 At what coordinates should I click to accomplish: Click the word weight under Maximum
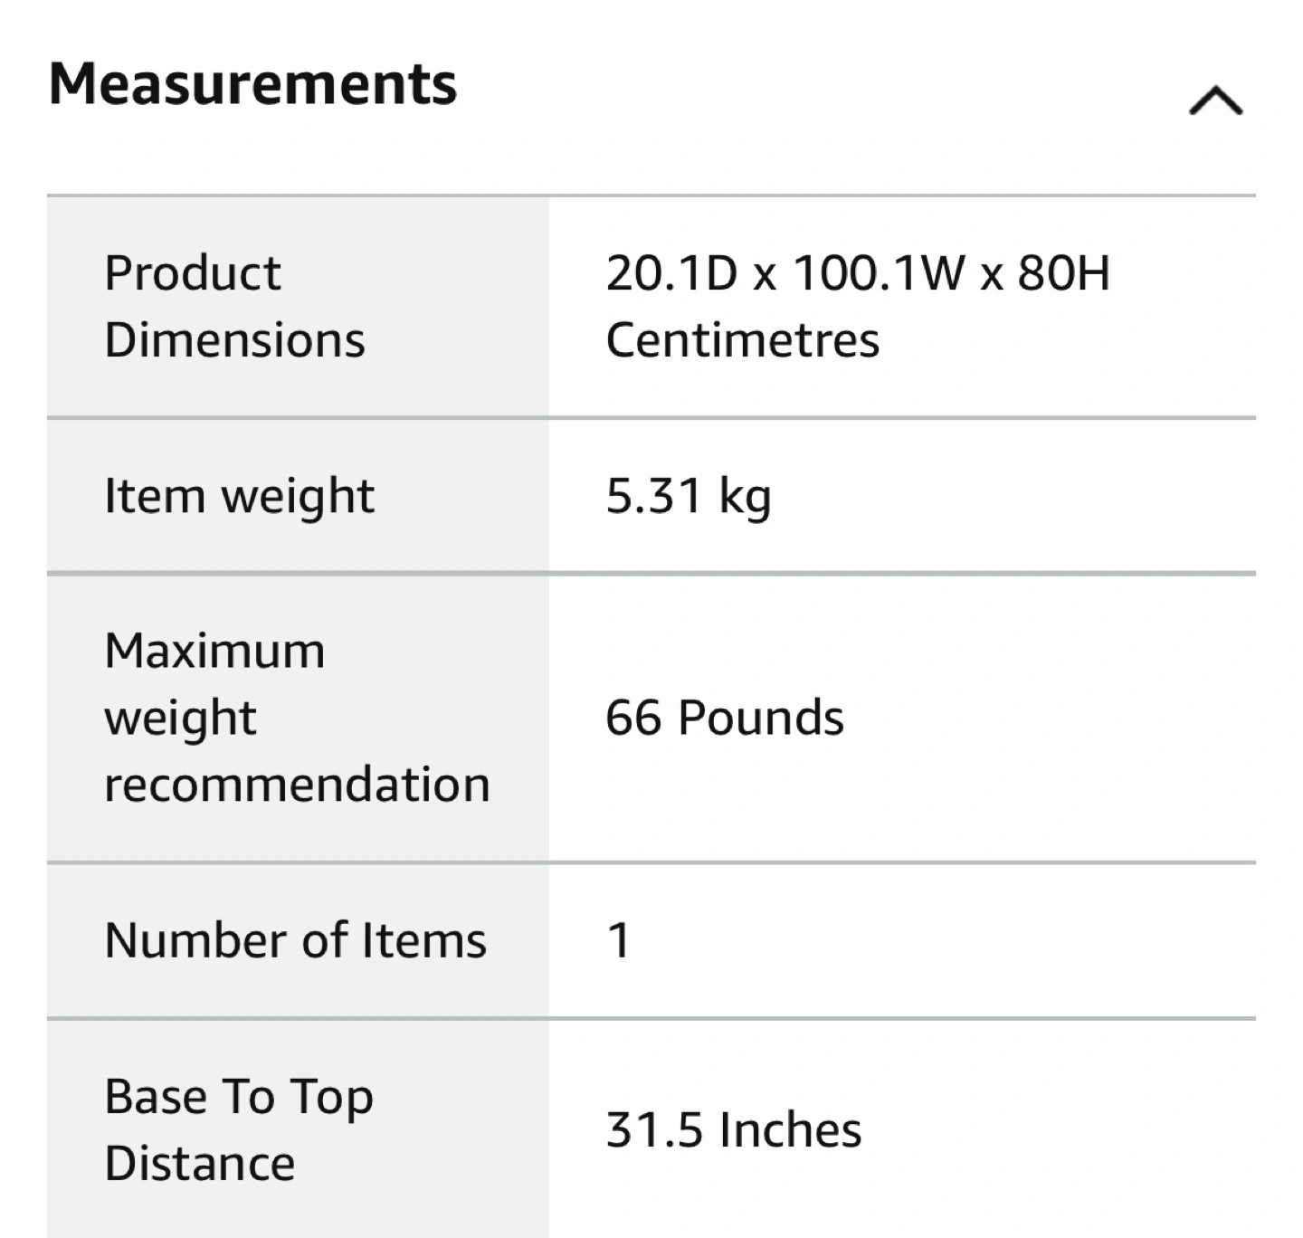181,719
